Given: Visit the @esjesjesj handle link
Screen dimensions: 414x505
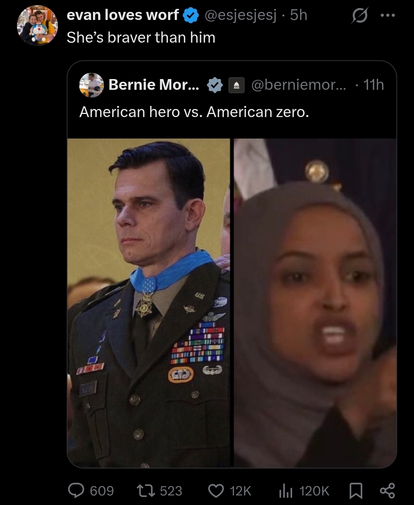Looking at the screenshot, I should pyautogui.click(x=241, y=15).
